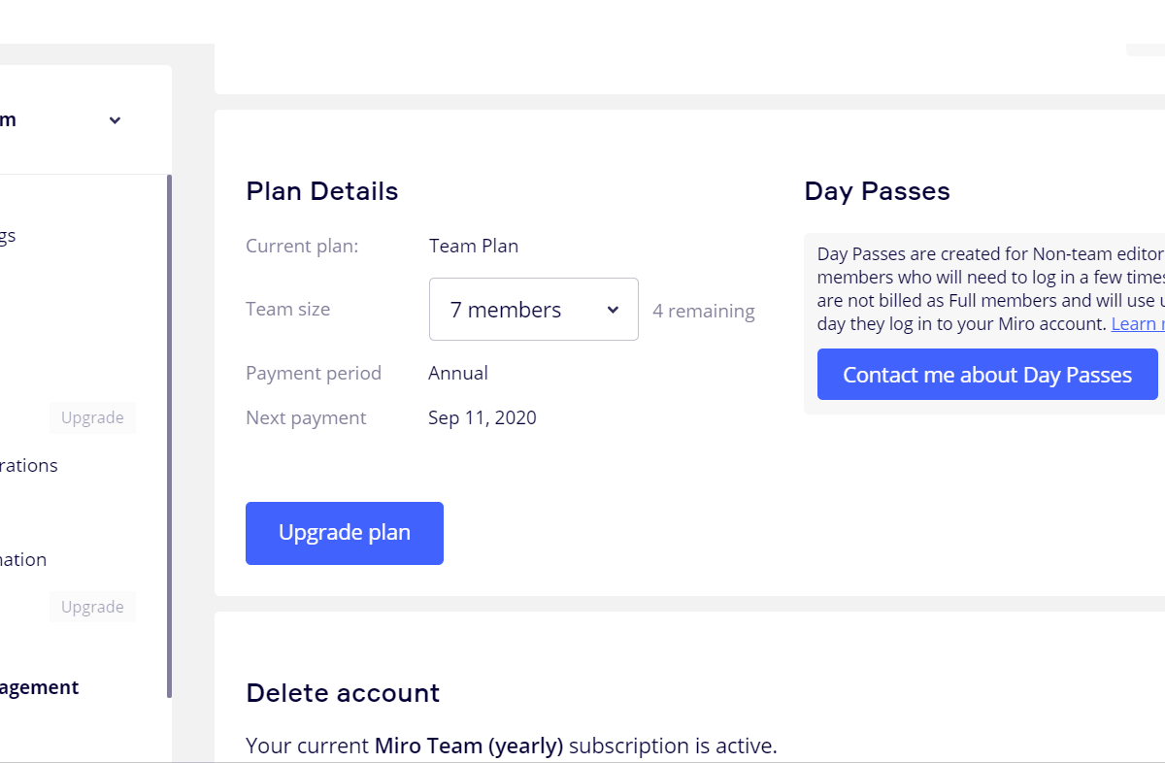Open the sidebar item ending in 'mation'
1165x763 pixels.
click(23, 560)
